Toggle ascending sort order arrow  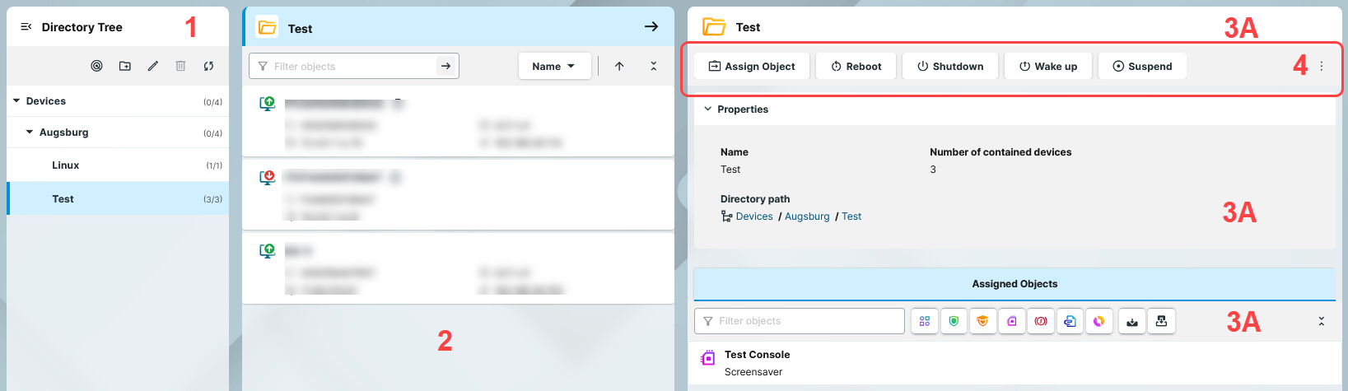pyautogui.click(x=619, y=67)
